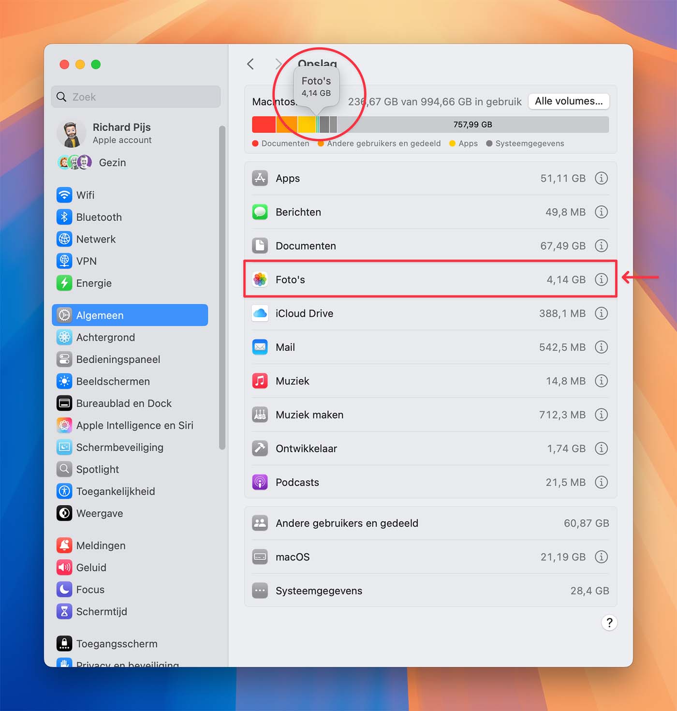Click the Ontwikkelaar hammer icon

(x=260, y=448)
